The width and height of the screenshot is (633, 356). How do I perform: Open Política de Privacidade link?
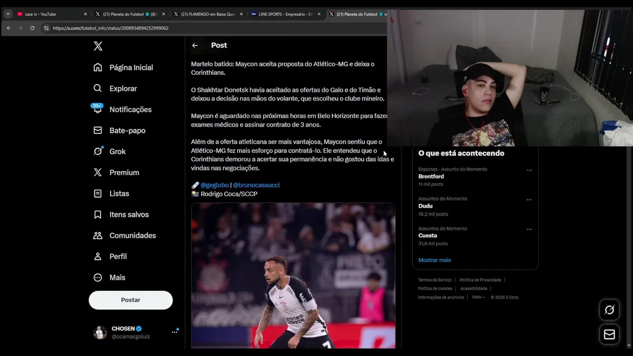pyautogui.click(x=480, y=280)
